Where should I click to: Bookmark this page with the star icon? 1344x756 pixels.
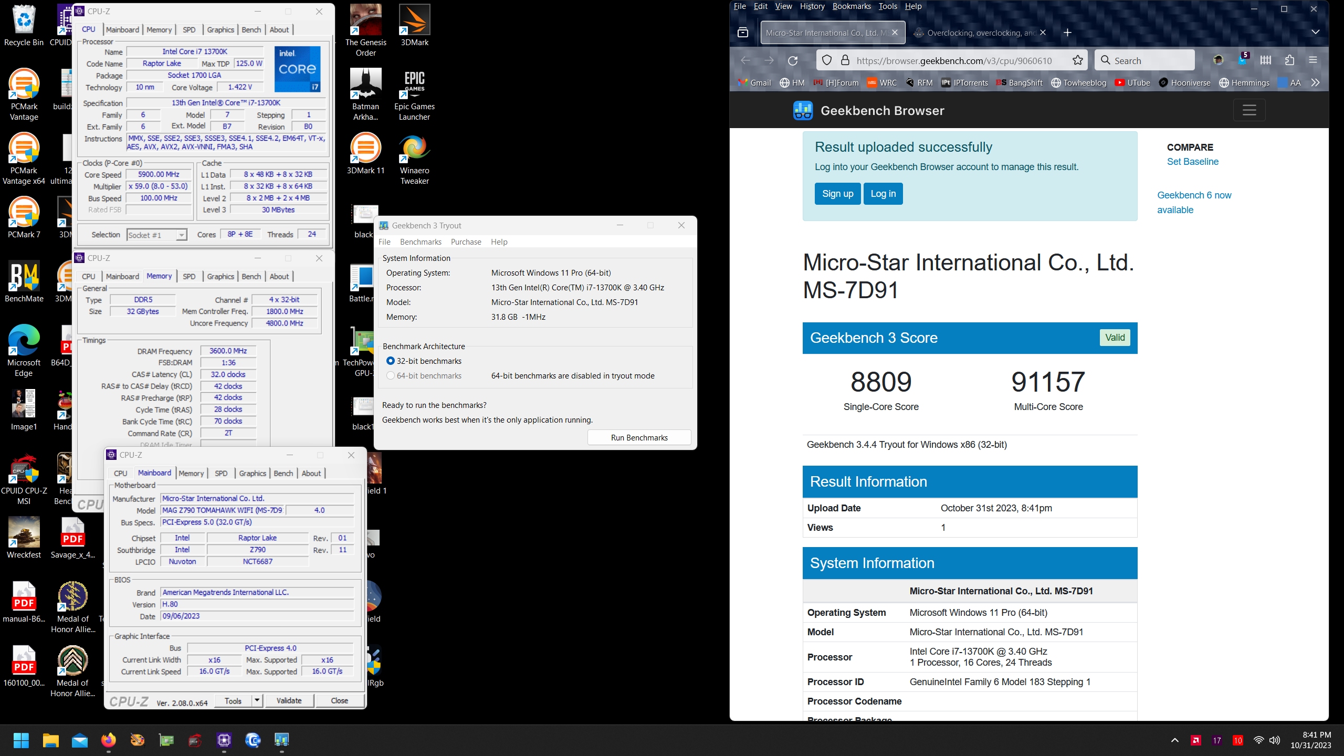point(1078,60)
